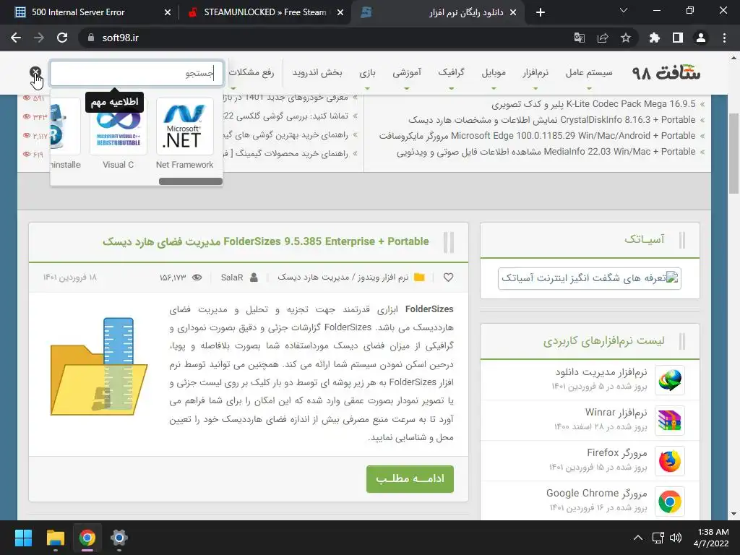Open موبایل menu

point(494,72)
